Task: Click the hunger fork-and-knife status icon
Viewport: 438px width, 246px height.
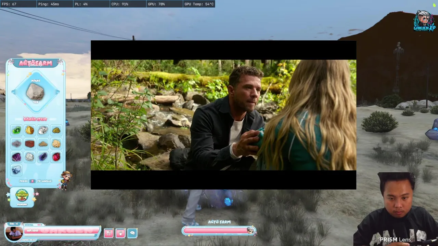Action: (108, 233)
